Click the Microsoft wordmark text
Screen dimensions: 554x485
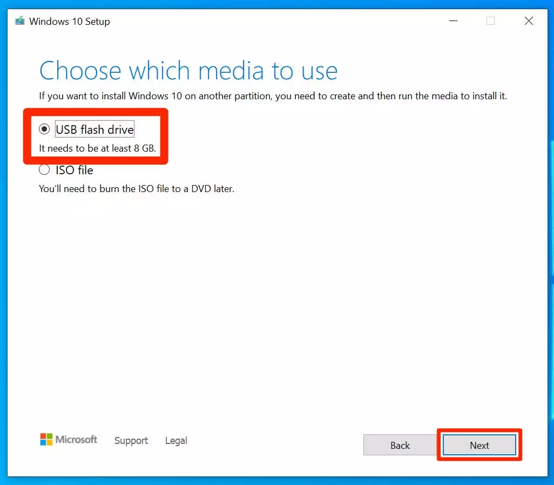(x=77, y=440)
